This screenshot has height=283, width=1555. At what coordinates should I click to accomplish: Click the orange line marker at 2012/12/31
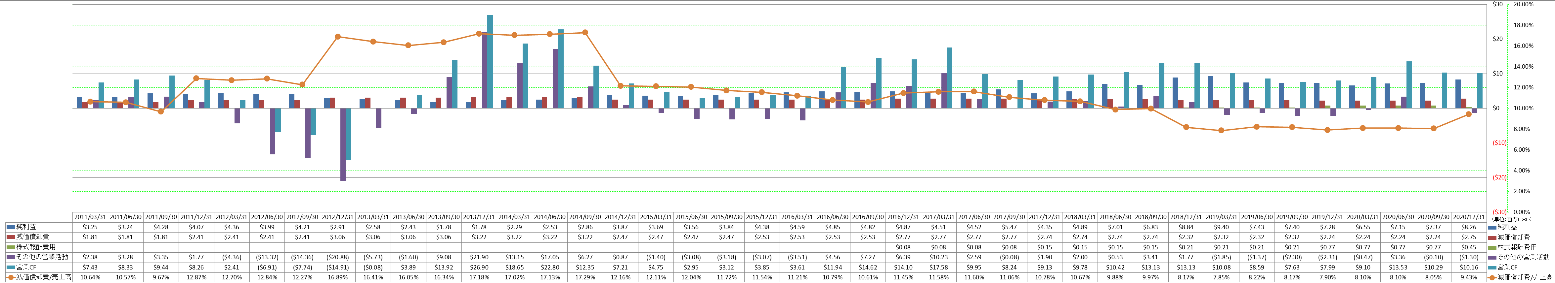click(x=337, y=37)
